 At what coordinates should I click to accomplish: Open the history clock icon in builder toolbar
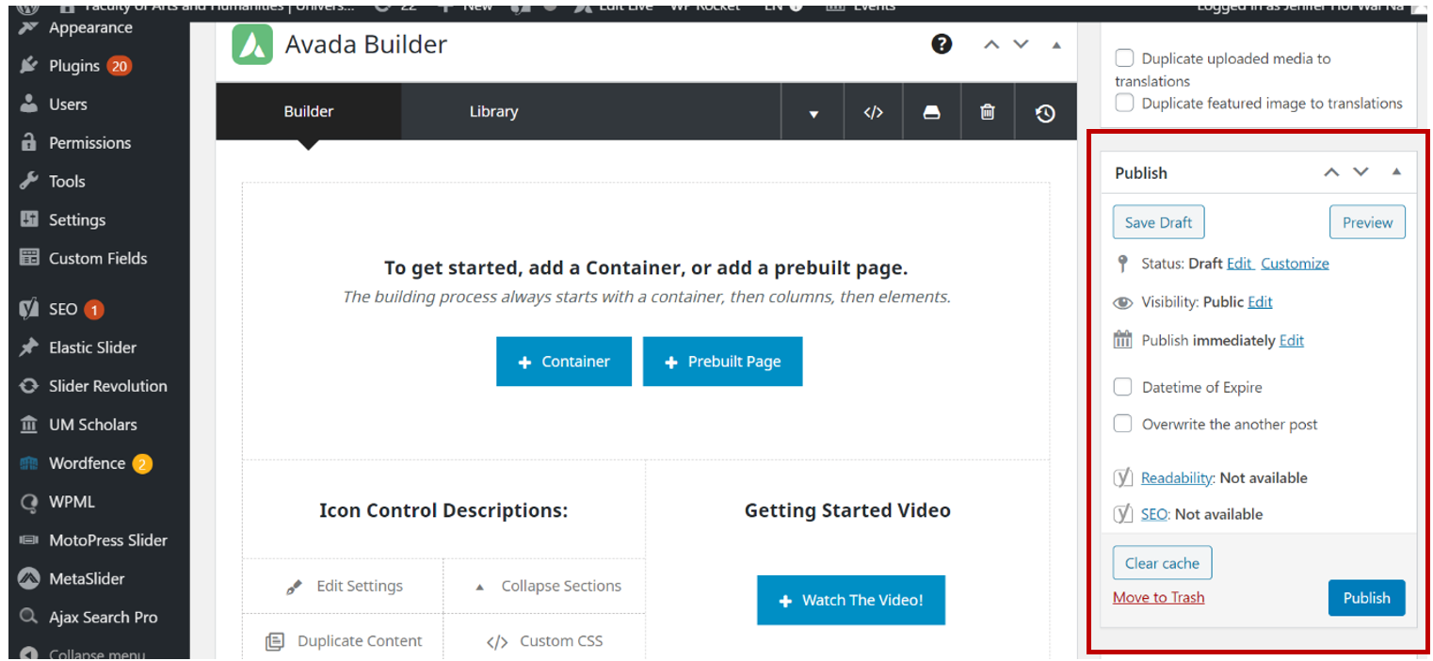click(x=1045, y=113)
